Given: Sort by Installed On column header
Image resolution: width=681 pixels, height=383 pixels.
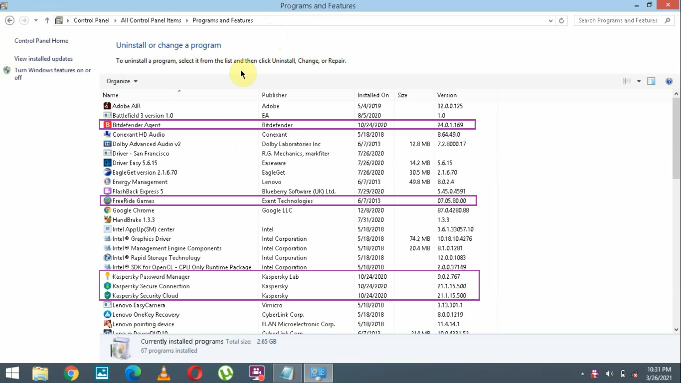Looking at the screenshot, I should [x=374, y=95].
